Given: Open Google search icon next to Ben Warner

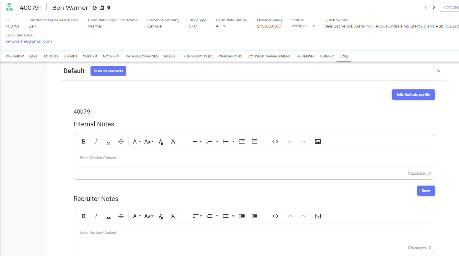Looking at the screenshot, I should 95,8.
